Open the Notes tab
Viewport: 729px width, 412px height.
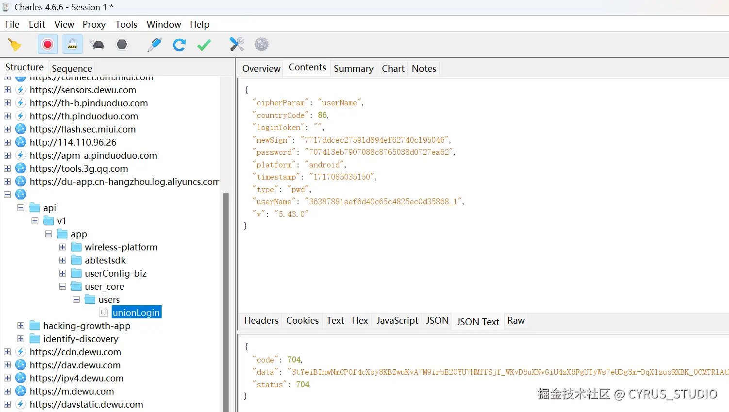click(424, 68)
